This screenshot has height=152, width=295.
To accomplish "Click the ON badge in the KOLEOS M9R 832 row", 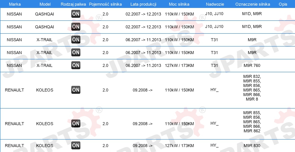I will [x=76, y=90].
